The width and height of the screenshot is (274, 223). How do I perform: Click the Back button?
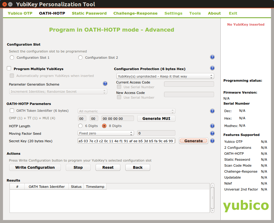(x=138, y=167)
